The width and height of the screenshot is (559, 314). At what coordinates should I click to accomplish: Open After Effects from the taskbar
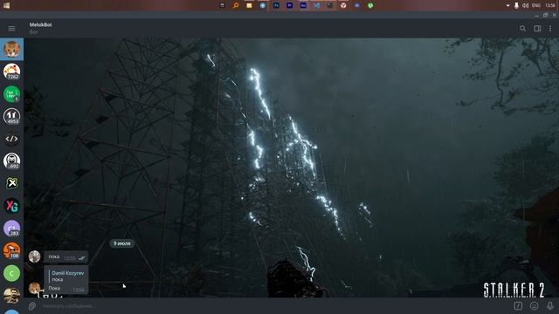point(303,5)
